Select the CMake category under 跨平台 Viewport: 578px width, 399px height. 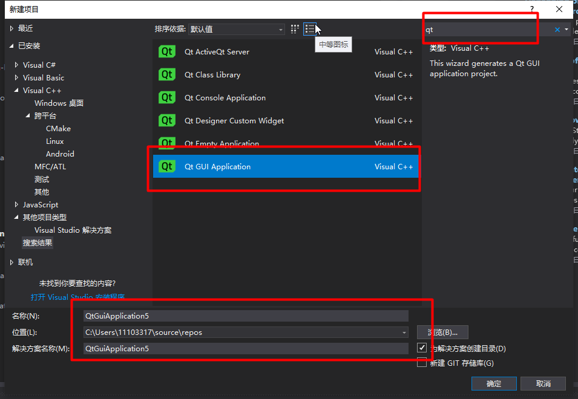(58, 128)
